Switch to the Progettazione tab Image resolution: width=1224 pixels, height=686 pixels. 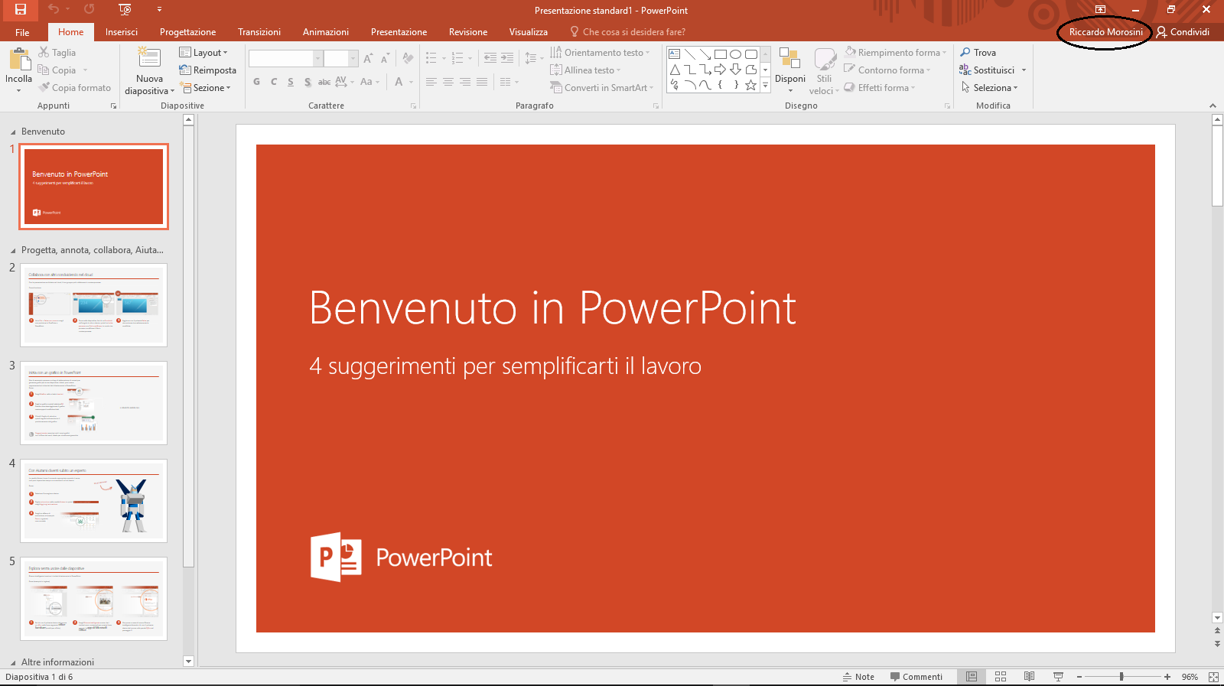click(187, 32)
